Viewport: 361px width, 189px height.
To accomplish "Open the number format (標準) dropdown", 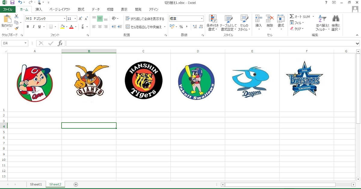I will point(202,19).
